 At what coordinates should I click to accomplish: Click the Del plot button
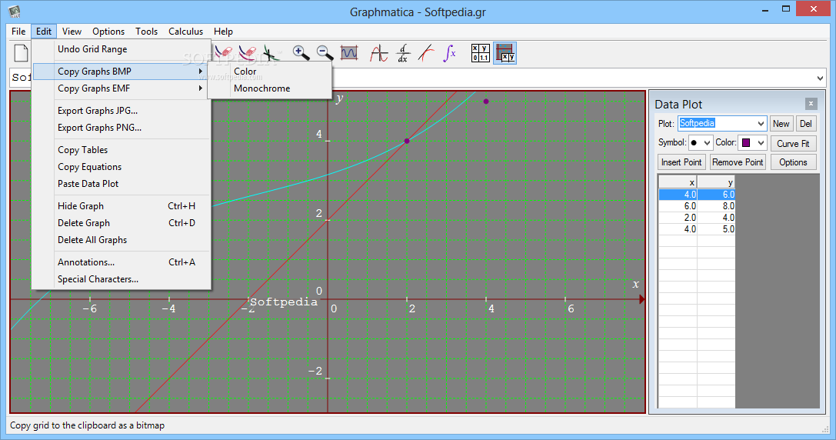pyautogui.click(x=805, y=124)
